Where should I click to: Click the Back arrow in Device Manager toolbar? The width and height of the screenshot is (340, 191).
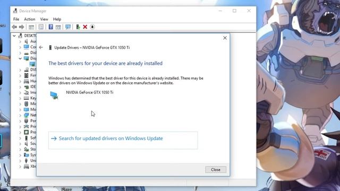coord(14,27)
